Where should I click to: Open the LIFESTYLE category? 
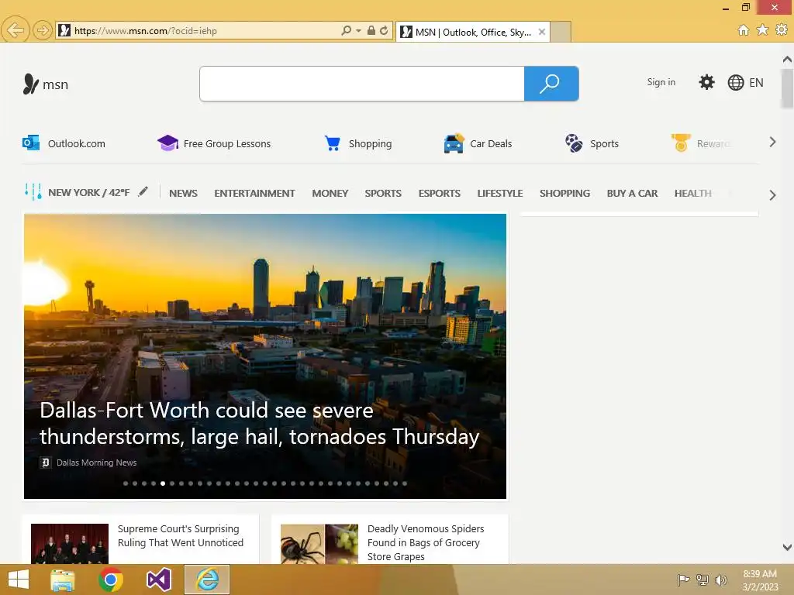coord(500,193)
